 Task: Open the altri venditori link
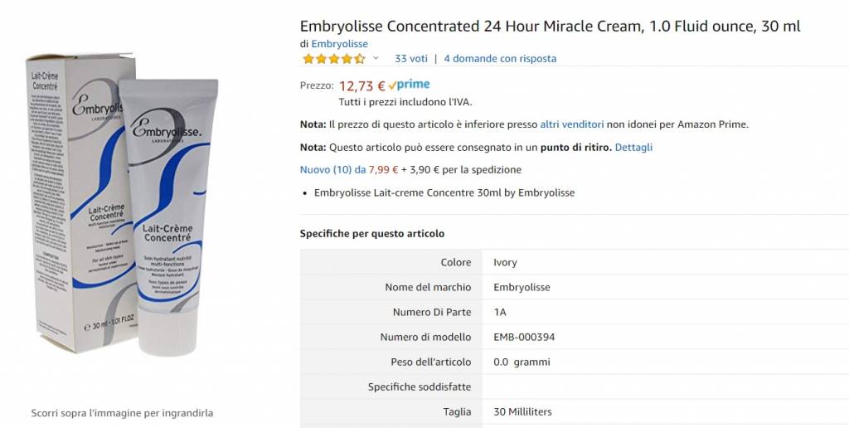[572, 124]
